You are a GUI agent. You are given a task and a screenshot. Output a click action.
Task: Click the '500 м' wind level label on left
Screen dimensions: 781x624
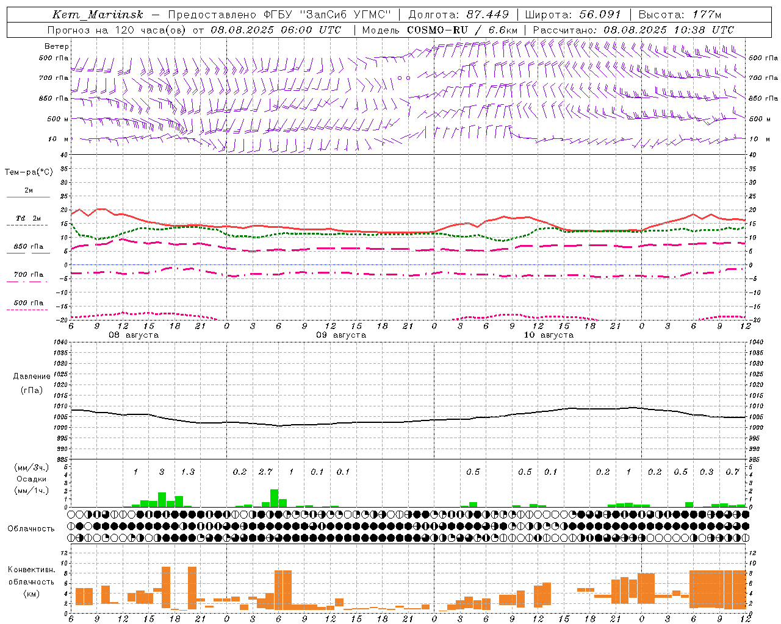click(59, 119)
